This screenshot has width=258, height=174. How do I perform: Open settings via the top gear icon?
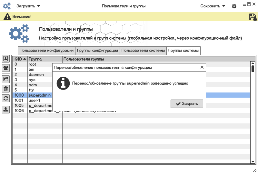tap(234, 6)
